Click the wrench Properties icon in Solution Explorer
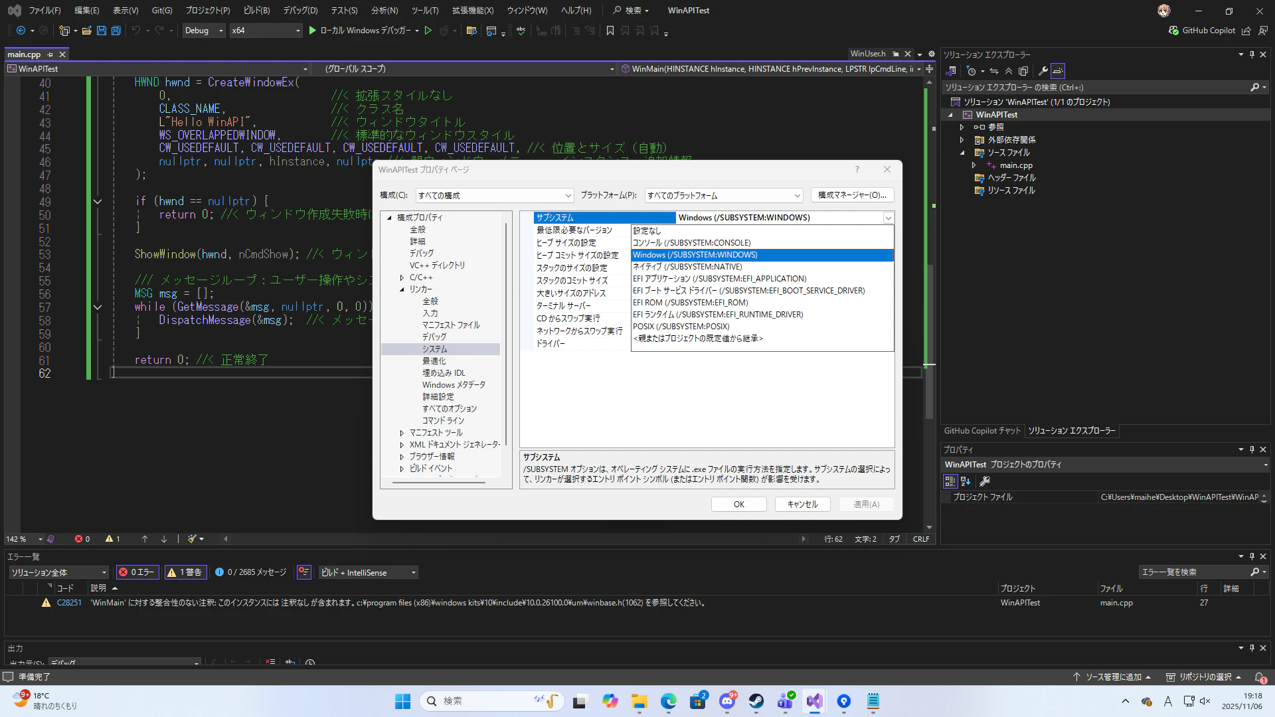This screenshot has height=717, width=1275. pyautogui.click(x=1043, y=71)
